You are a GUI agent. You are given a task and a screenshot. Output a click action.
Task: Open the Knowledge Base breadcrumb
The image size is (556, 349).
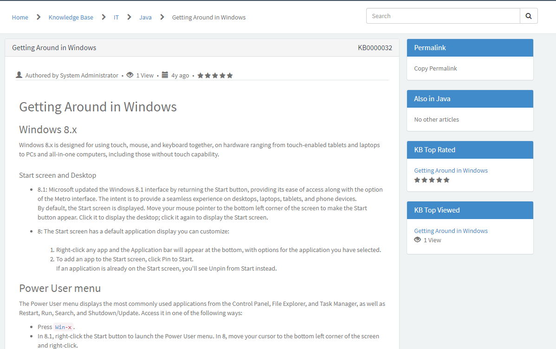tap(71, 17)
